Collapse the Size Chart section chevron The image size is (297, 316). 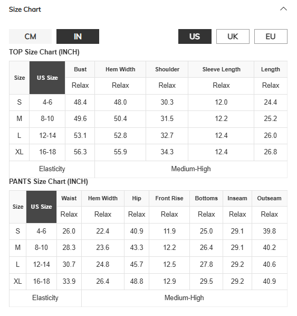[x=283, y=9]
